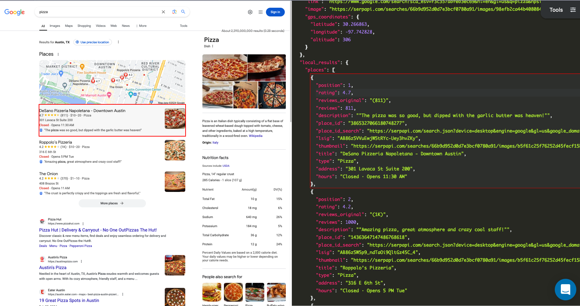Clear the pizza search query
This screenshot has width=580, height=306.
click(x=163, y=12)
